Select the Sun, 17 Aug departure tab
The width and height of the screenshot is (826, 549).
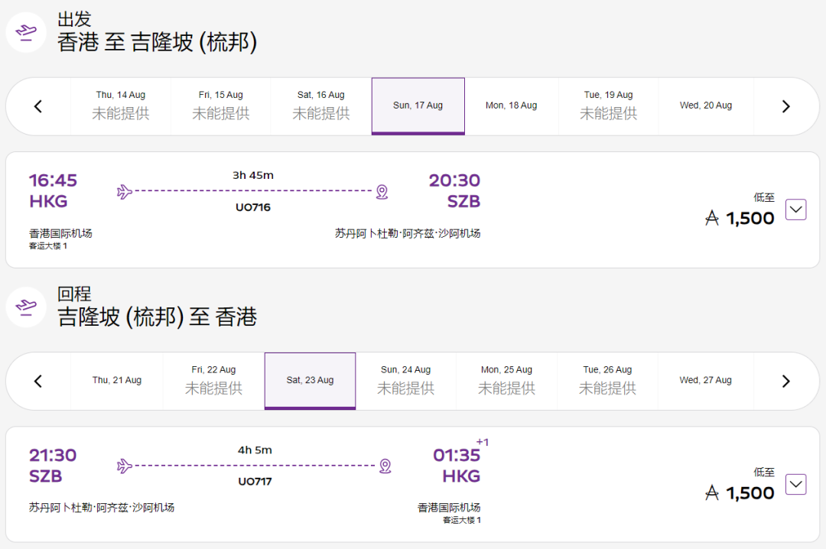point(418,106)
